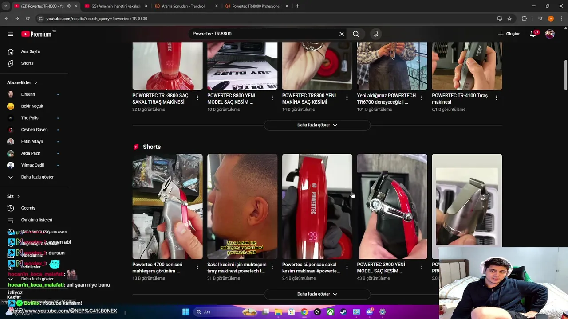The width and height of the screenshot is (568, 319).
Task: Open options for POWERTEC 8800 YENİ MODEL video
Action: tap(272, 97)
